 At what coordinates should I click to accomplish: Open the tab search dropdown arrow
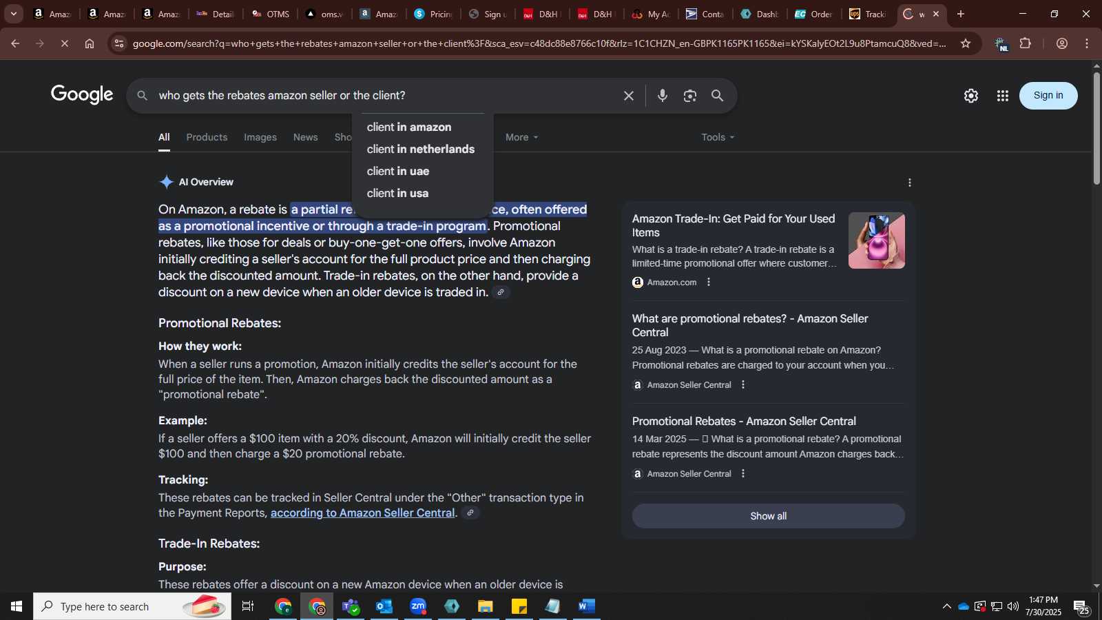pos(13,14)
